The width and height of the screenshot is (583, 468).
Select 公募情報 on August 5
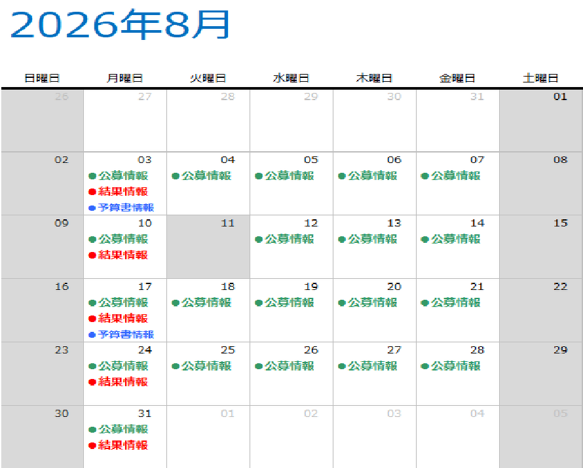pyautogui.click(x=290, y=176)
